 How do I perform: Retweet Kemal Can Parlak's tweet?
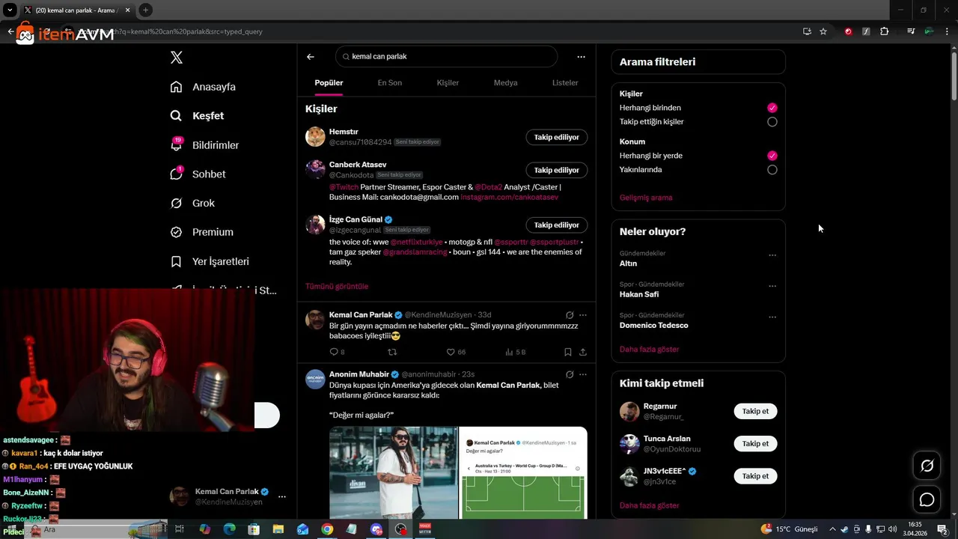(392, 352)
